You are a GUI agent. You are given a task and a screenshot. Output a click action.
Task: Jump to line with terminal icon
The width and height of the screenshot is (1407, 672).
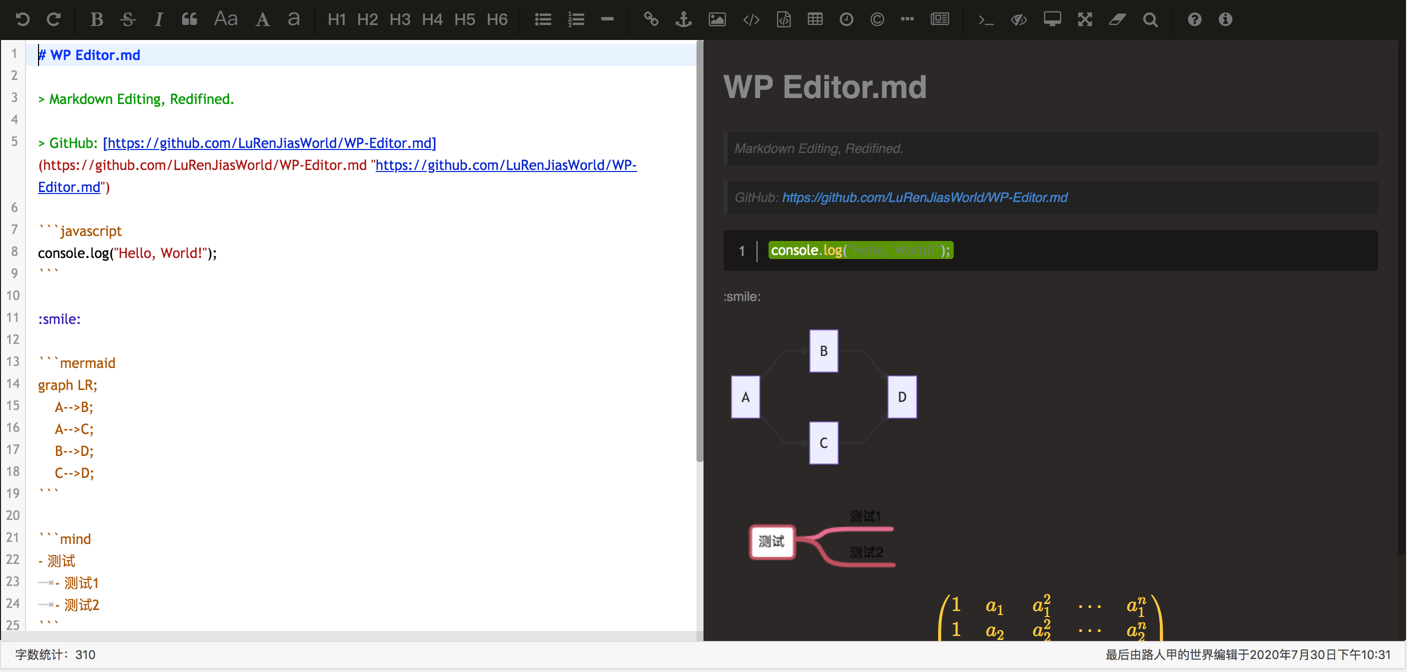click(x=986, y=20)
